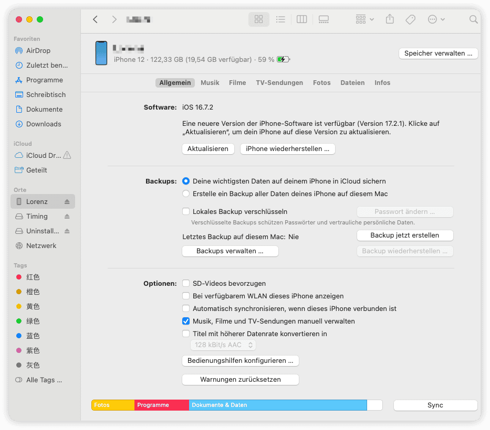Click the battery charging indicator

(284, 59)
